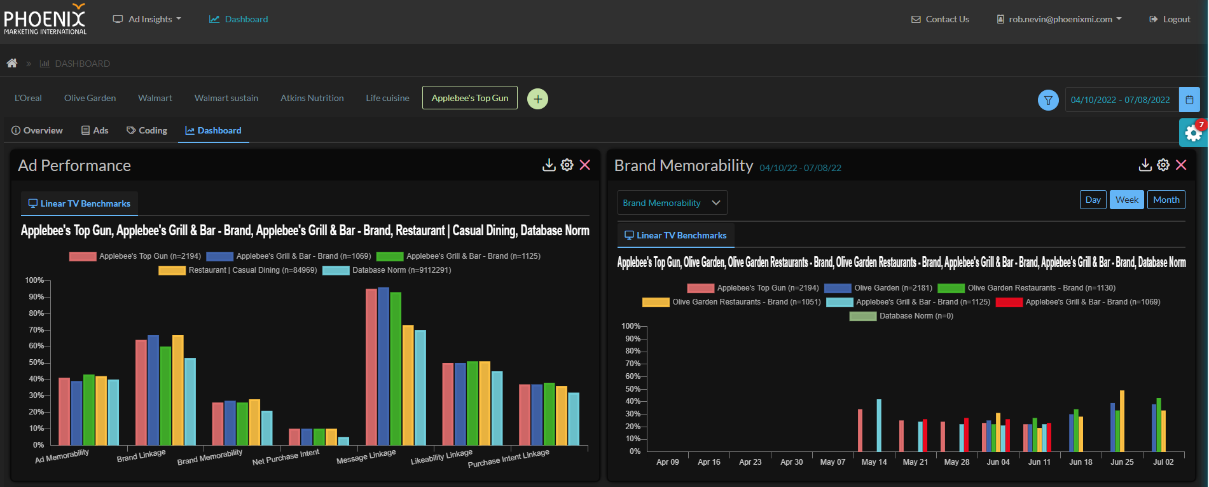
Task: Close the Brand Memorability widget
Action: (x=1181, y=165)
